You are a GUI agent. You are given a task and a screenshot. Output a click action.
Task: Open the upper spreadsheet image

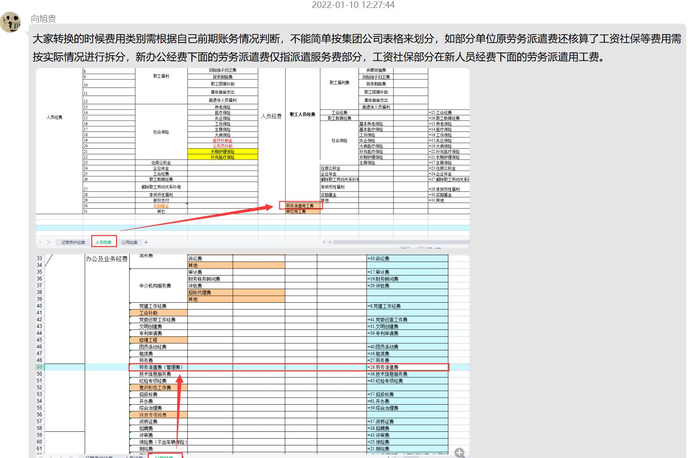click(x=253, y=140)
